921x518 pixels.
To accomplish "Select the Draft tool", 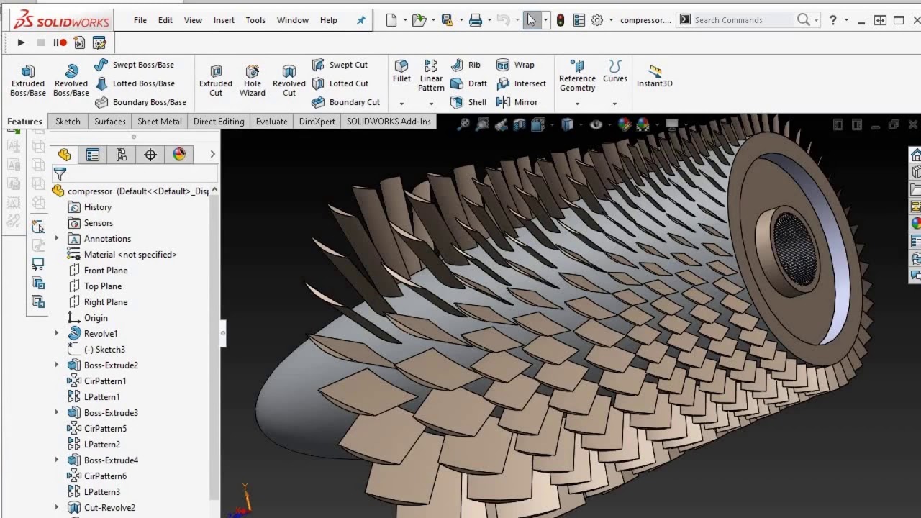I will (x=468, y=83).
